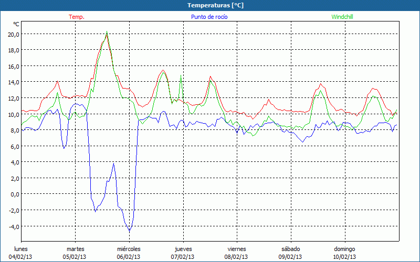This screenshot has height=262, width=420.
Task: Click the 04/02/13 date label
Action: pyautogui.click(x=21, y=257)
